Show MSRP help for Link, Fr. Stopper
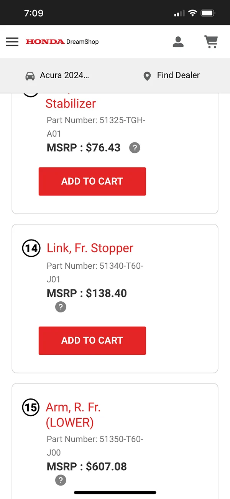Image resolution: width=230 pixels, height=499 pixels. [61, 307]
